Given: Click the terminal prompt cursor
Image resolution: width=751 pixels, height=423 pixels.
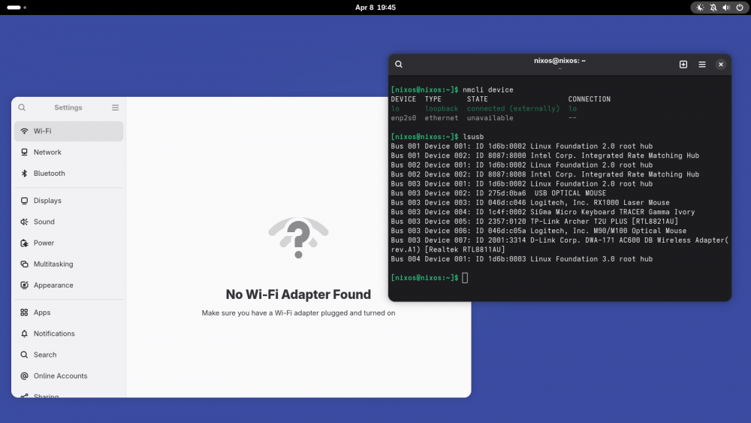Looking at the screenshot, I should (x=465, y=277).
